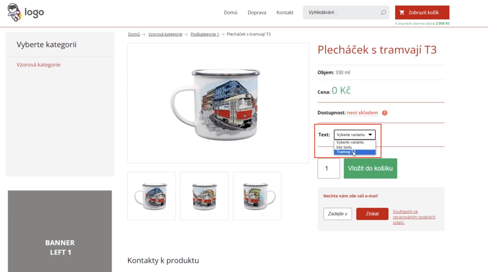
Task: Open the Text variant dropdown arrow
Action: pyautogui.click(x=370, y=135)
